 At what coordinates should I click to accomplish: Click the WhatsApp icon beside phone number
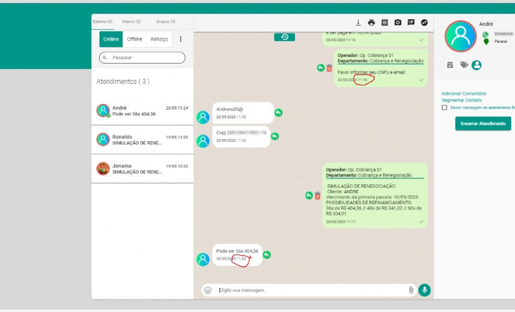(x=485, y=34)
